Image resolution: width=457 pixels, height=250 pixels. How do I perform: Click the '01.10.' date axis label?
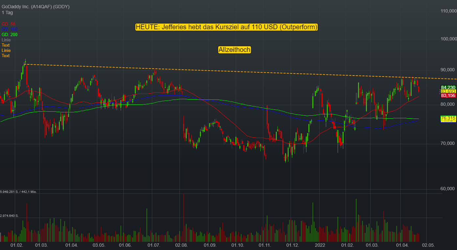[x=237, y=245]
